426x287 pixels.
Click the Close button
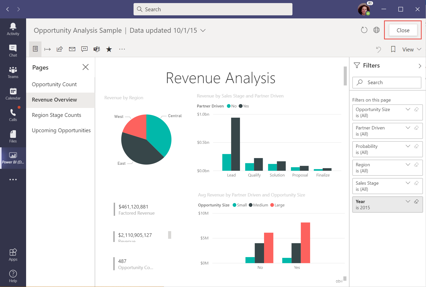click(403, 30)
